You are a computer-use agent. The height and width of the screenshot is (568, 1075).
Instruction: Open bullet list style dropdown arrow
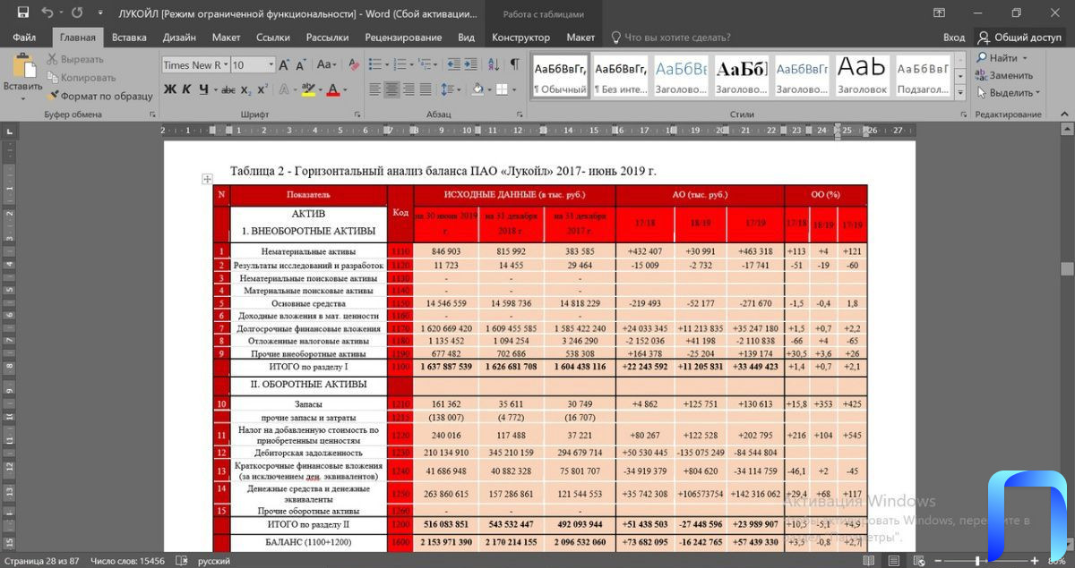point(386,65)
